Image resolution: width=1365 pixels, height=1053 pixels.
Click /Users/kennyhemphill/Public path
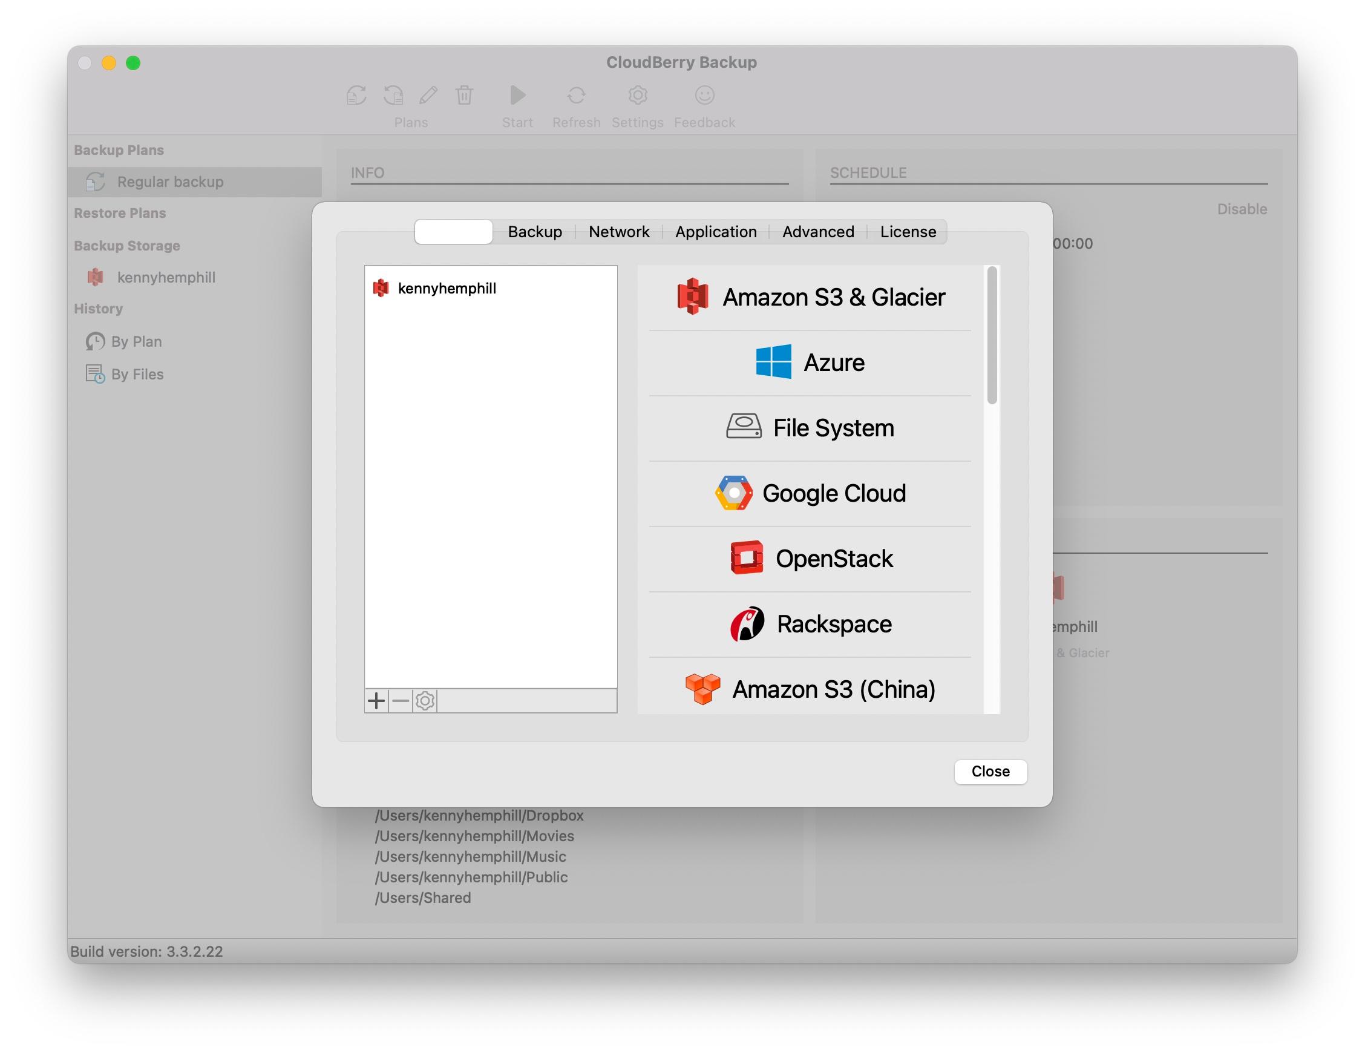pos(471,878)
